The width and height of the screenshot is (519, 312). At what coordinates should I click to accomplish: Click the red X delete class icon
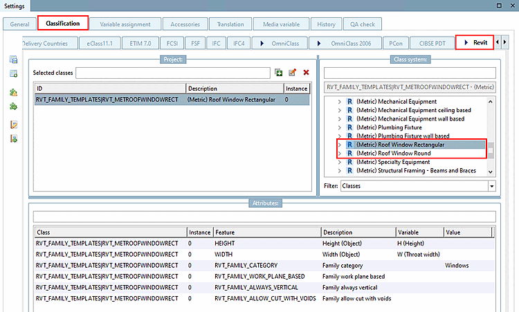pyautogui.click(x=305, y=73)
